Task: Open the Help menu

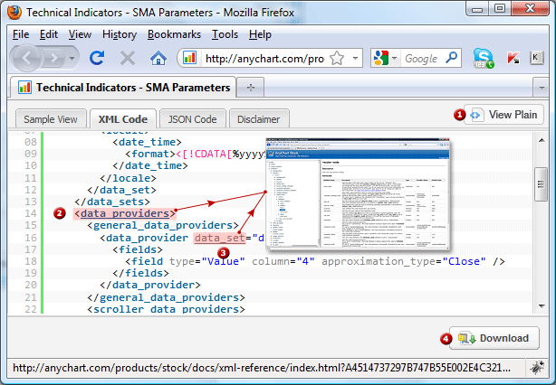Action: coord(260,34)
